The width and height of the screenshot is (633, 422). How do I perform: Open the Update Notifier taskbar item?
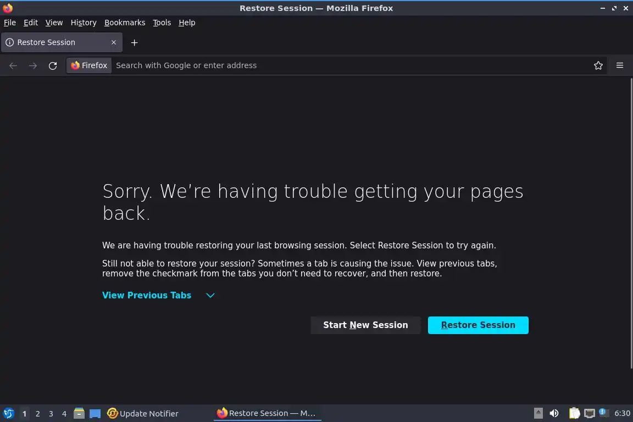[142, 414]
